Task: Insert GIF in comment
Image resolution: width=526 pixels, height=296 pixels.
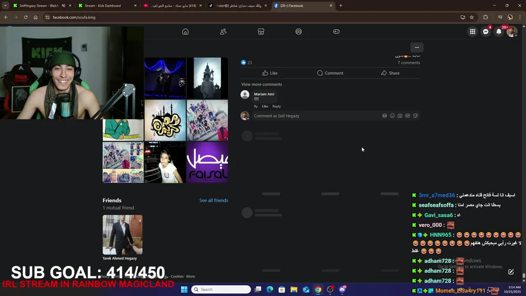Action: tap(408, 116)
